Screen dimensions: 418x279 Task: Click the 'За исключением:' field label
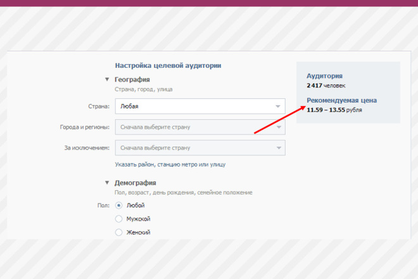[x=87, y=148]
